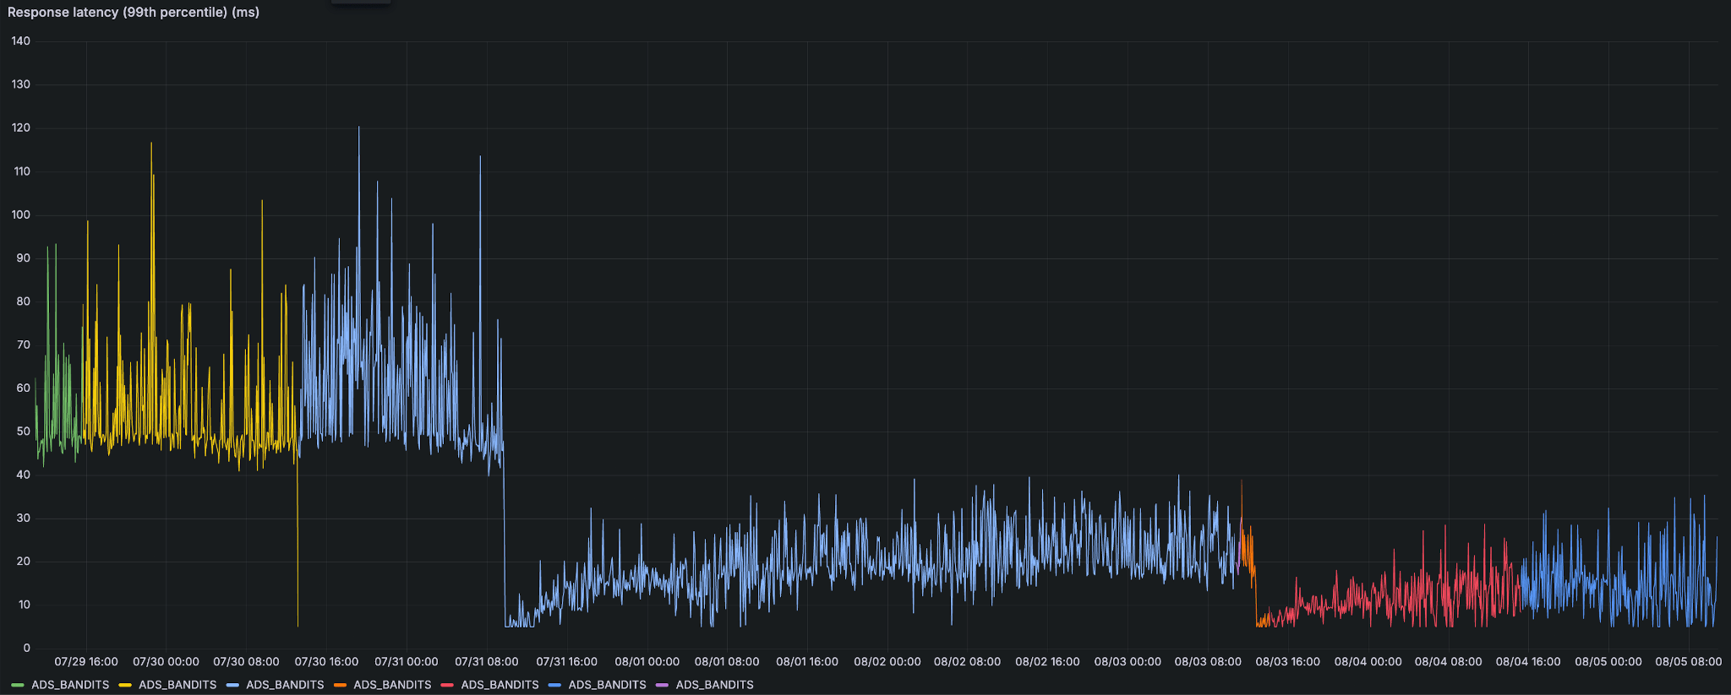Click the 40 value on the Y axis

click(x=24, y=475)
